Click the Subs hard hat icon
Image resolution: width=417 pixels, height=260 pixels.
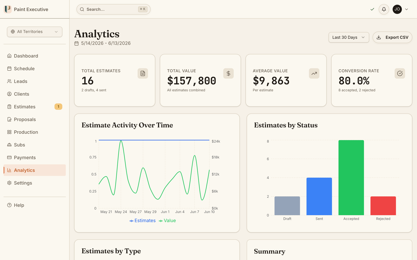[9, 145]
